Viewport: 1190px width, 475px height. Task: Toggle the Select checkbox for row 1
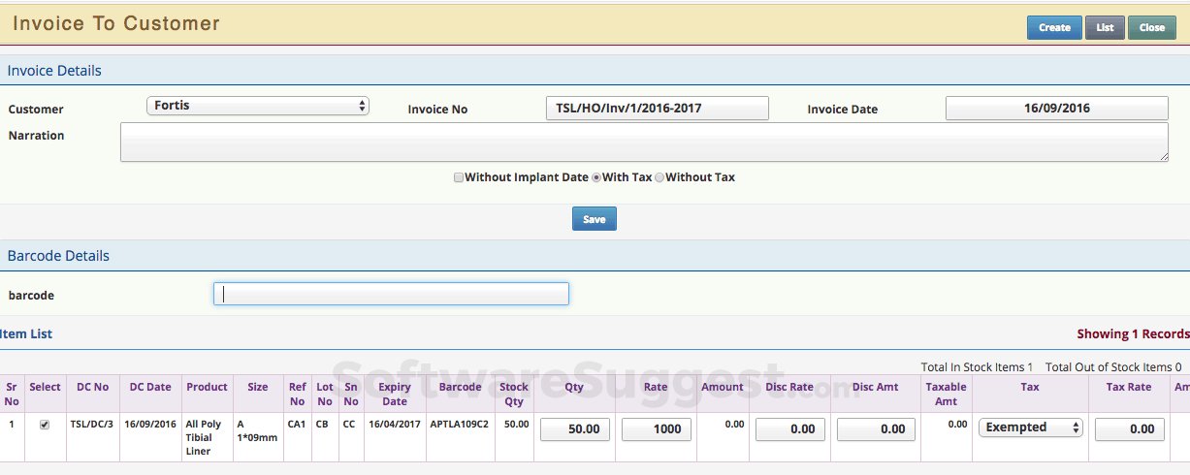coord(44,425)
